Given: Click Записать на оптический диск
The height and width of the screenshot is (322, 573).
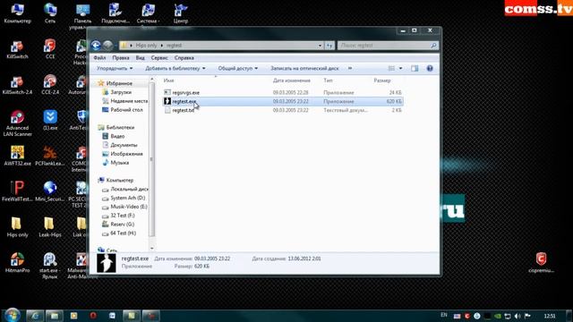Looking at the screenshot, I should coord(304,68).
